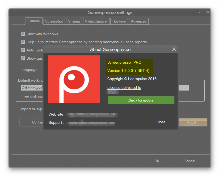
Task: Open the Sharing tab
Action: (74, 21)
